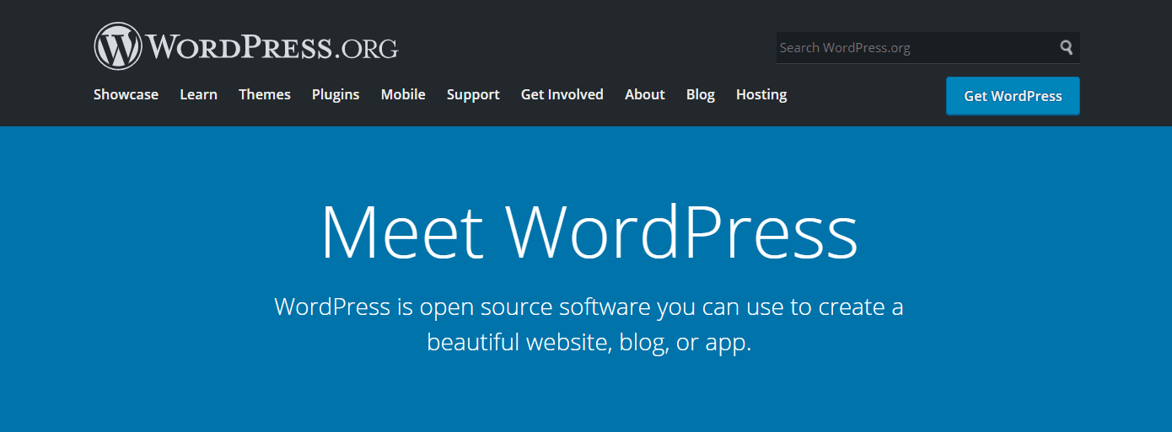Click the word 'Meet' in the hero title

[x=401, y=232]
